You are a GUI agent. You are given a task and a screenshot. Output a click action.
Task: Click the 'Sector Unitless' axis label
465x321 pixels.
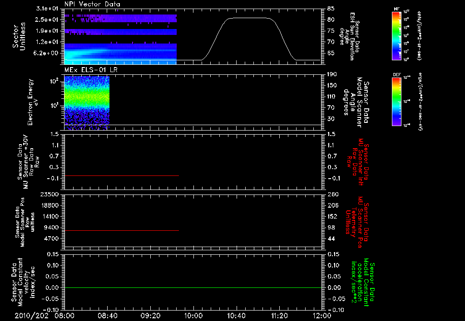tap(19, 36)
